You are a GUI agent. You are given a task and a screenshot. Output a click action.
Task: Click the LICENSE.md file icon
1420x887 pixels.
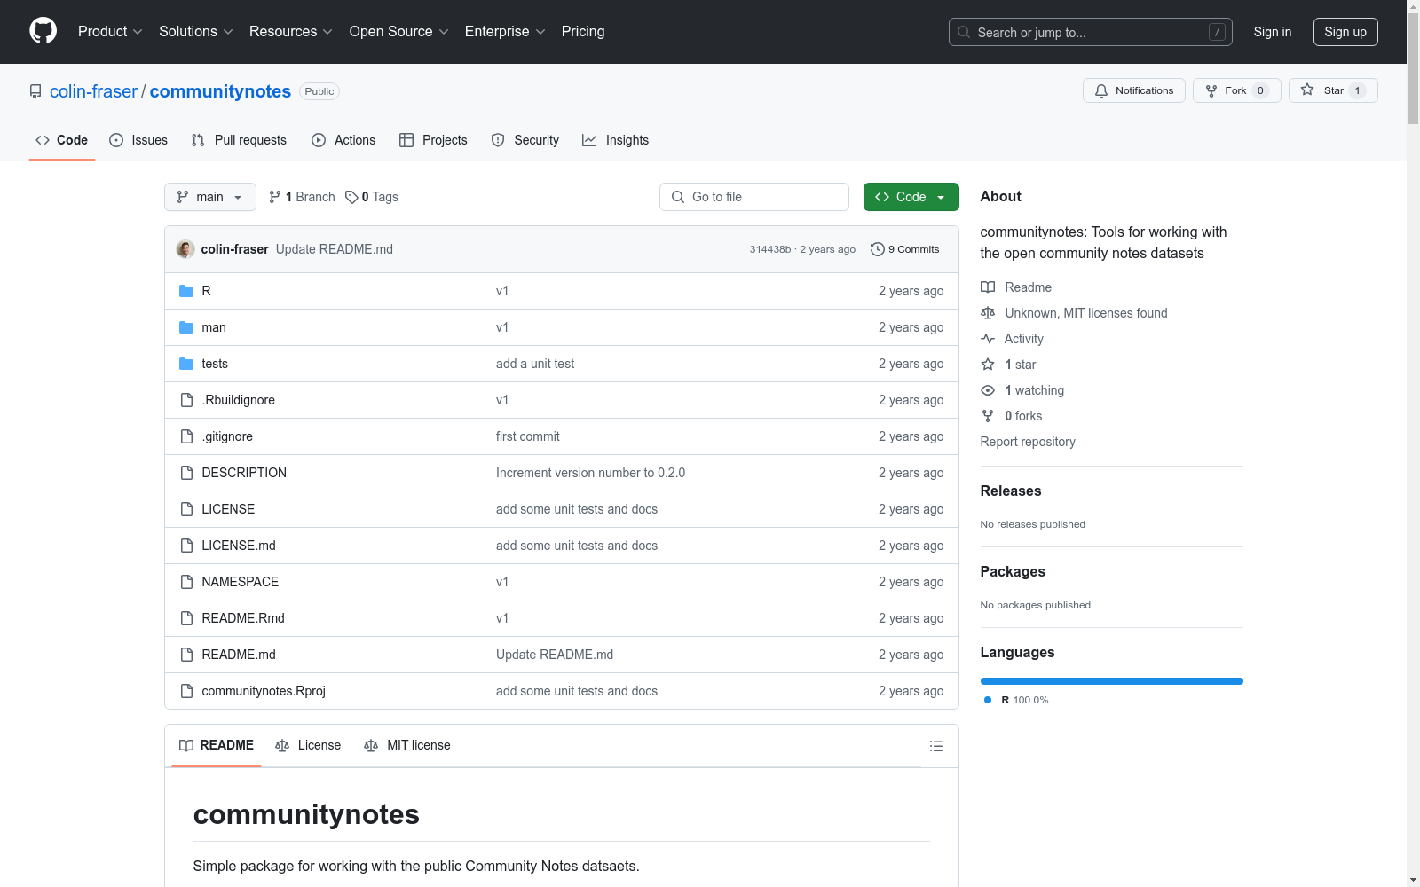point(186,546)
